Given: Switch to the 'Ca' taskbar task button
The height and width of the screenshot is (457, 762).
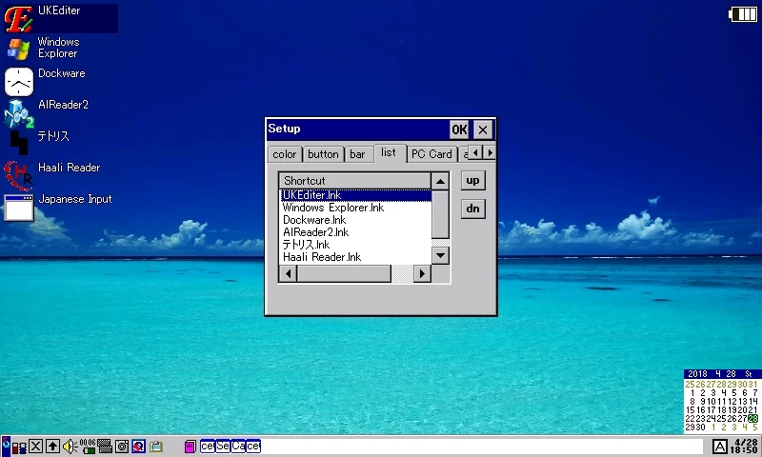Looking at the screenshot, I should (x=238, y=446).
